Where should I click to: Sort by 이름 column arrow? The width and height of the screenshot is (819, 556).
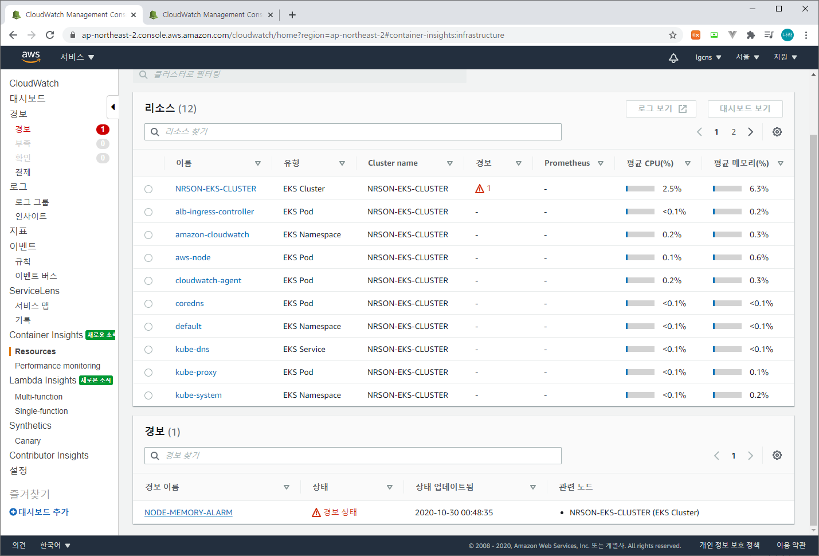point(258,163)
